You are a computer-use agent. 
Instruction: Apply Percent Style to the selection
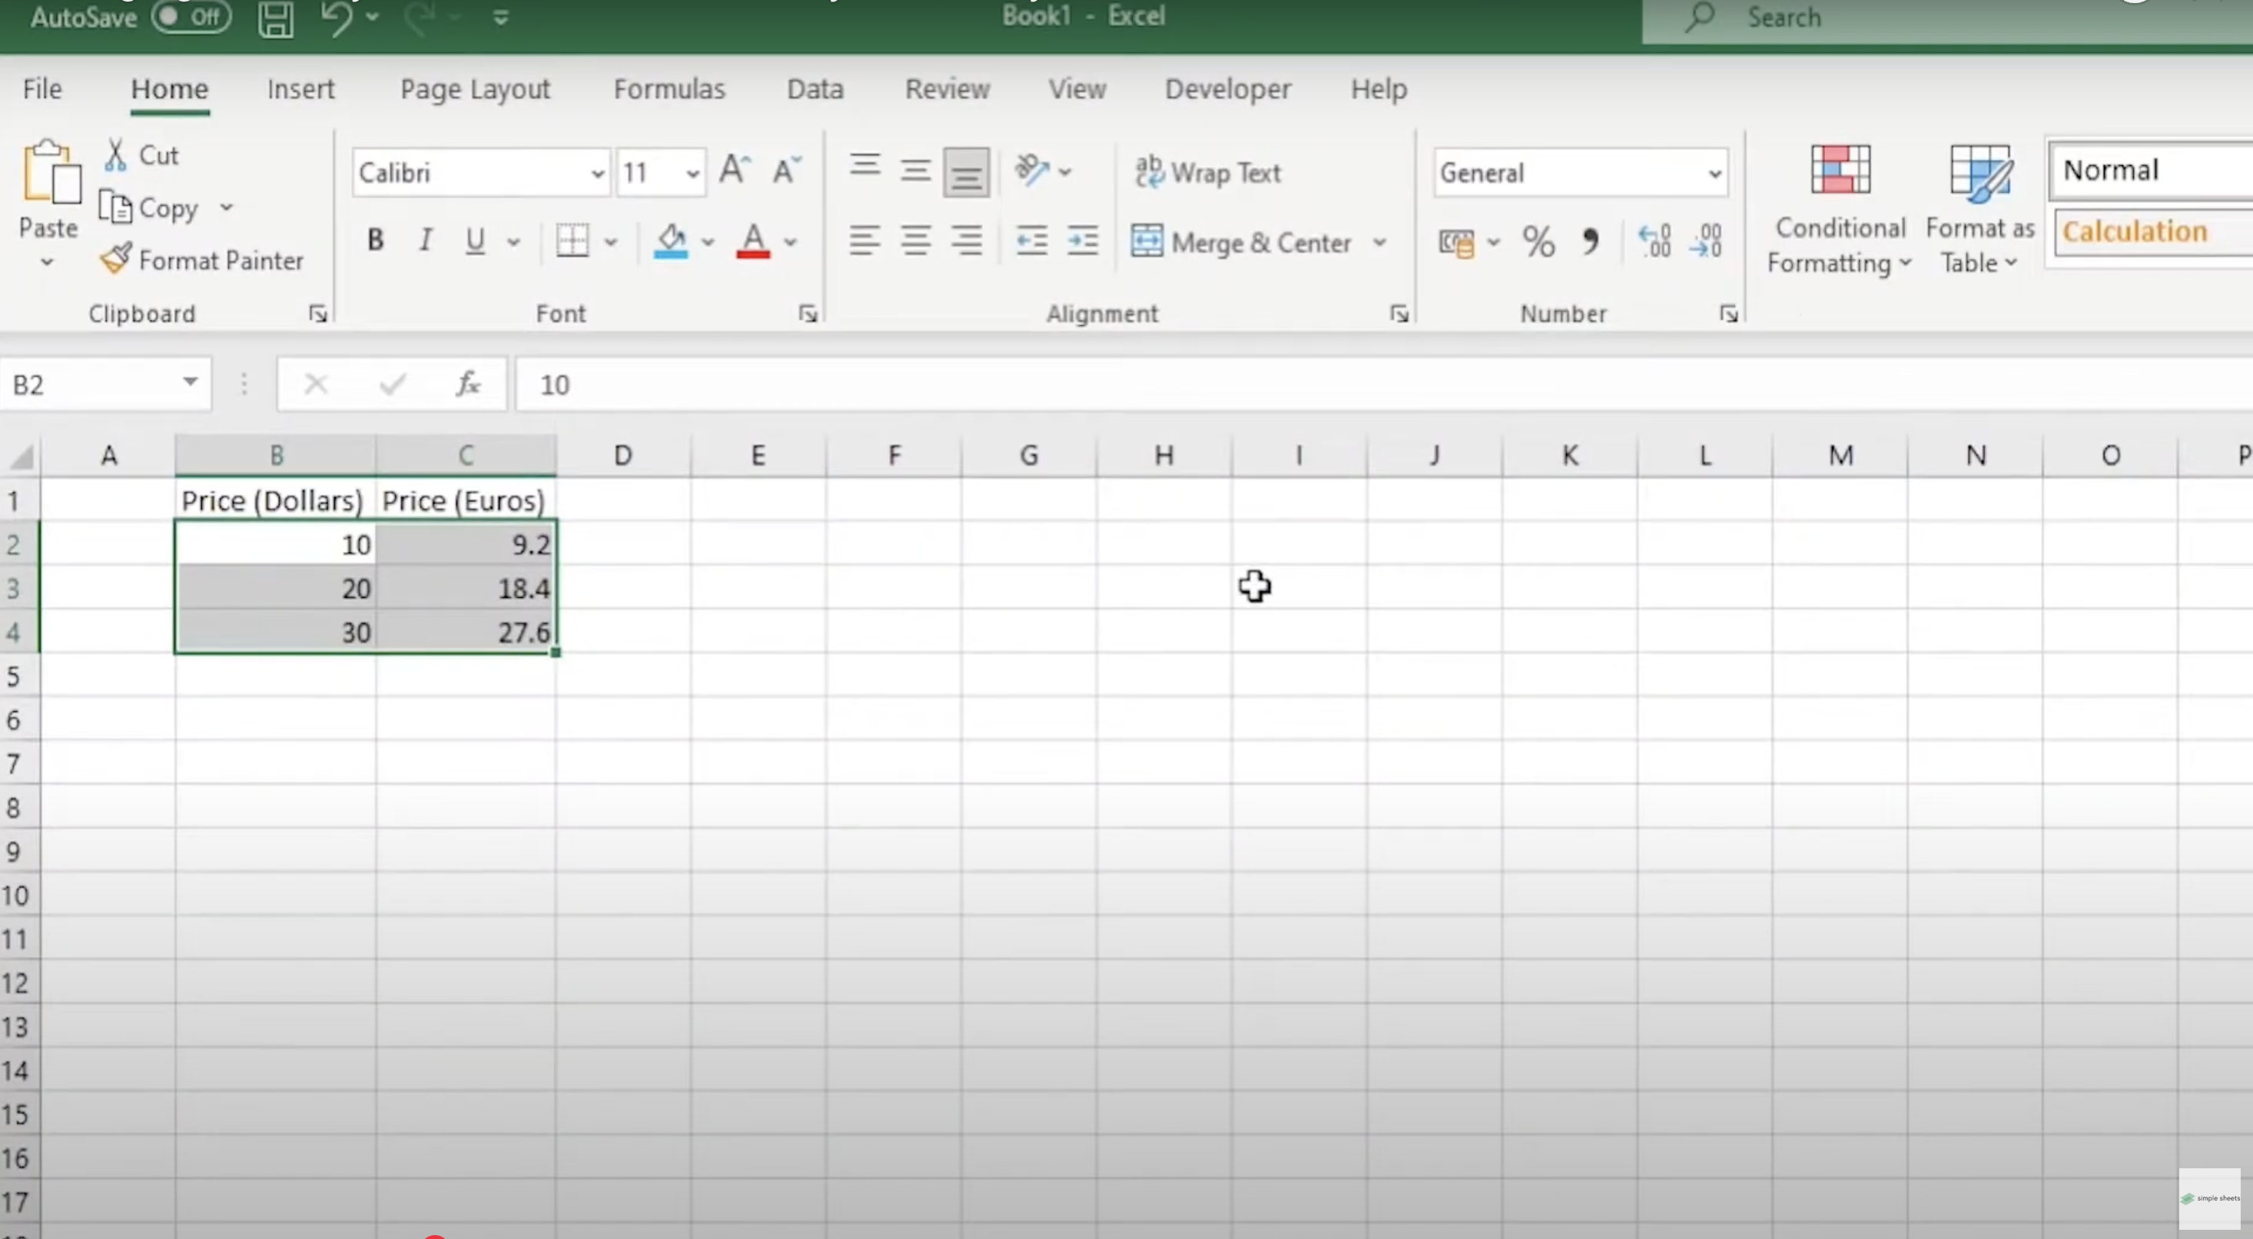[x=1538, y=242]
